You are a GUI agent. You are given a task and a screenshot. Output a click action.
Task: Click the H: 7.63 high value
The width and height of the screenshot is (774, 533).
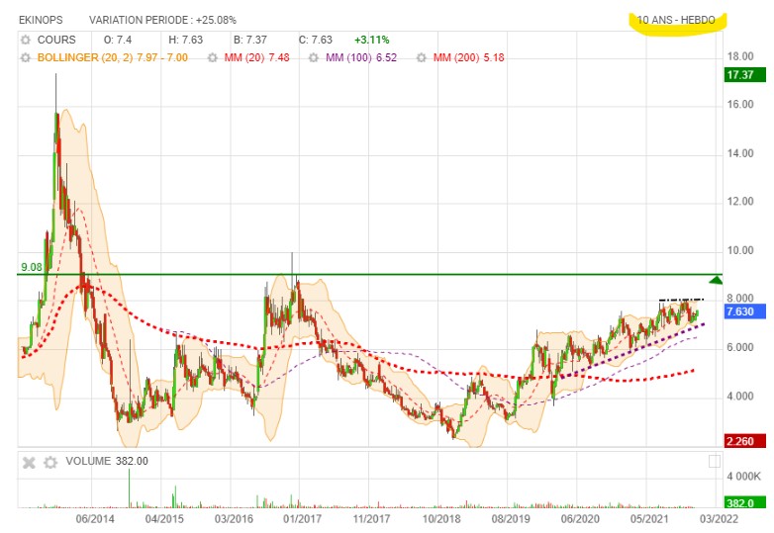point(186,40)
